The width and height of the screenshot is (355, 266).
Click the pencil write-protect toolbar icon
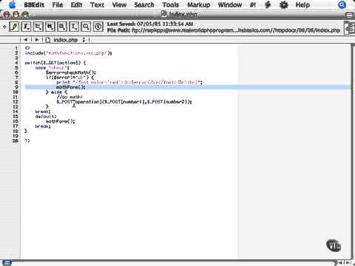tap(14, 27)
